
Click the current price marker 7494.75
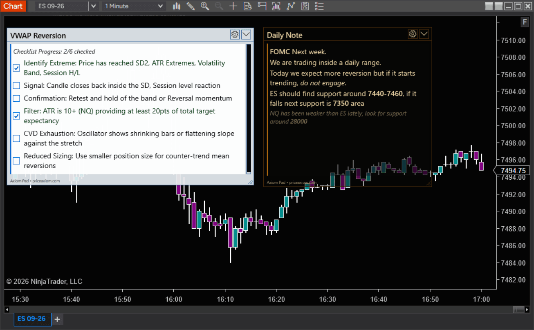point(513,171)
